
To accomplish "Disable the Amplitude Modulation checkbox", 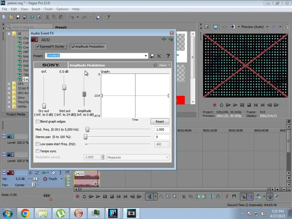I will pyautogui.click(x=73, y=46).
